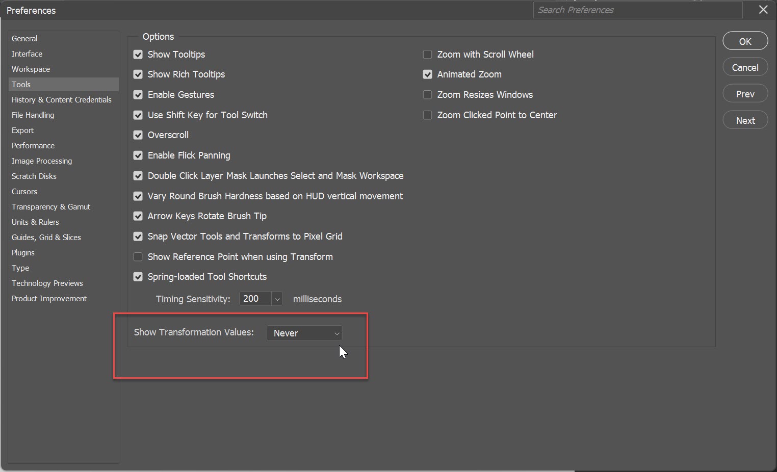Uncheck Arrow Keys Rotate Brush Tip
The height and width of the screenshot is (472, 777).
[x=138, y=216]
